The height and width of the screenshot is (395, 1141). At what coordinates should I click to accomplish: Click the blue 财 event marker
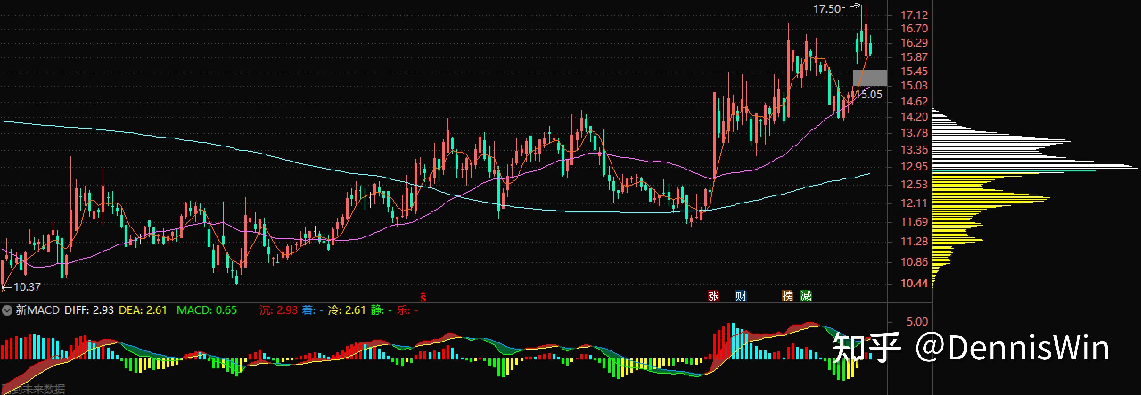[740, 296]
